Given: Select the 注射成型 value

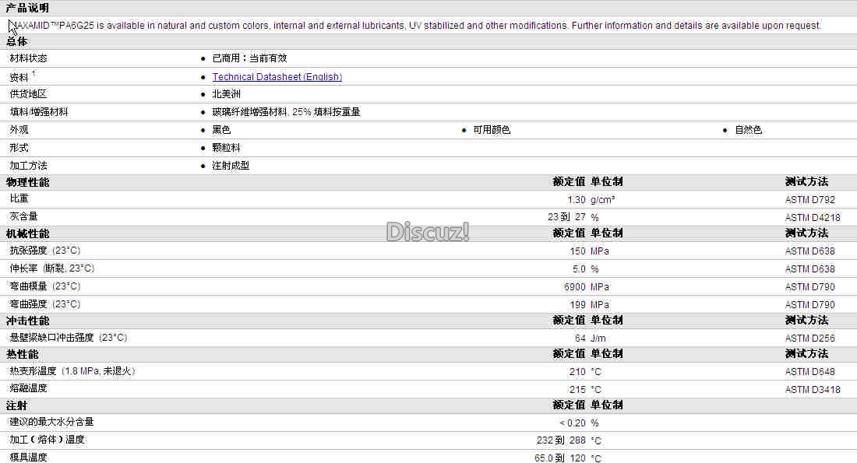Looking at the screenshot, I should click(x=231, y=166).
